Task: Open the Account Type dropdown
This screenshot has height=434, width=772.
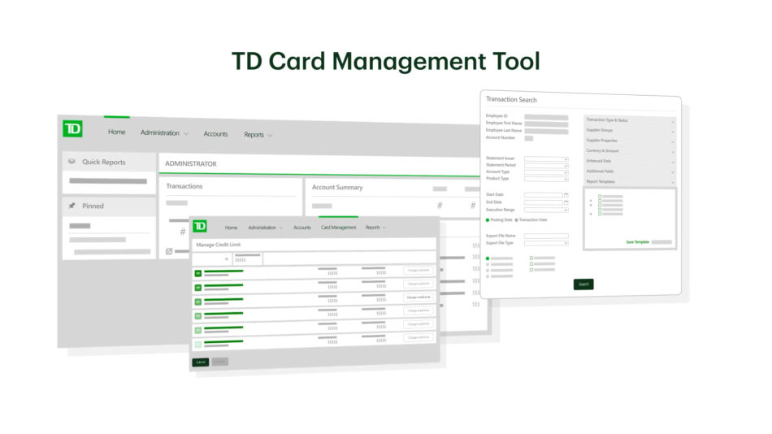Action: [x=547, y=172]
